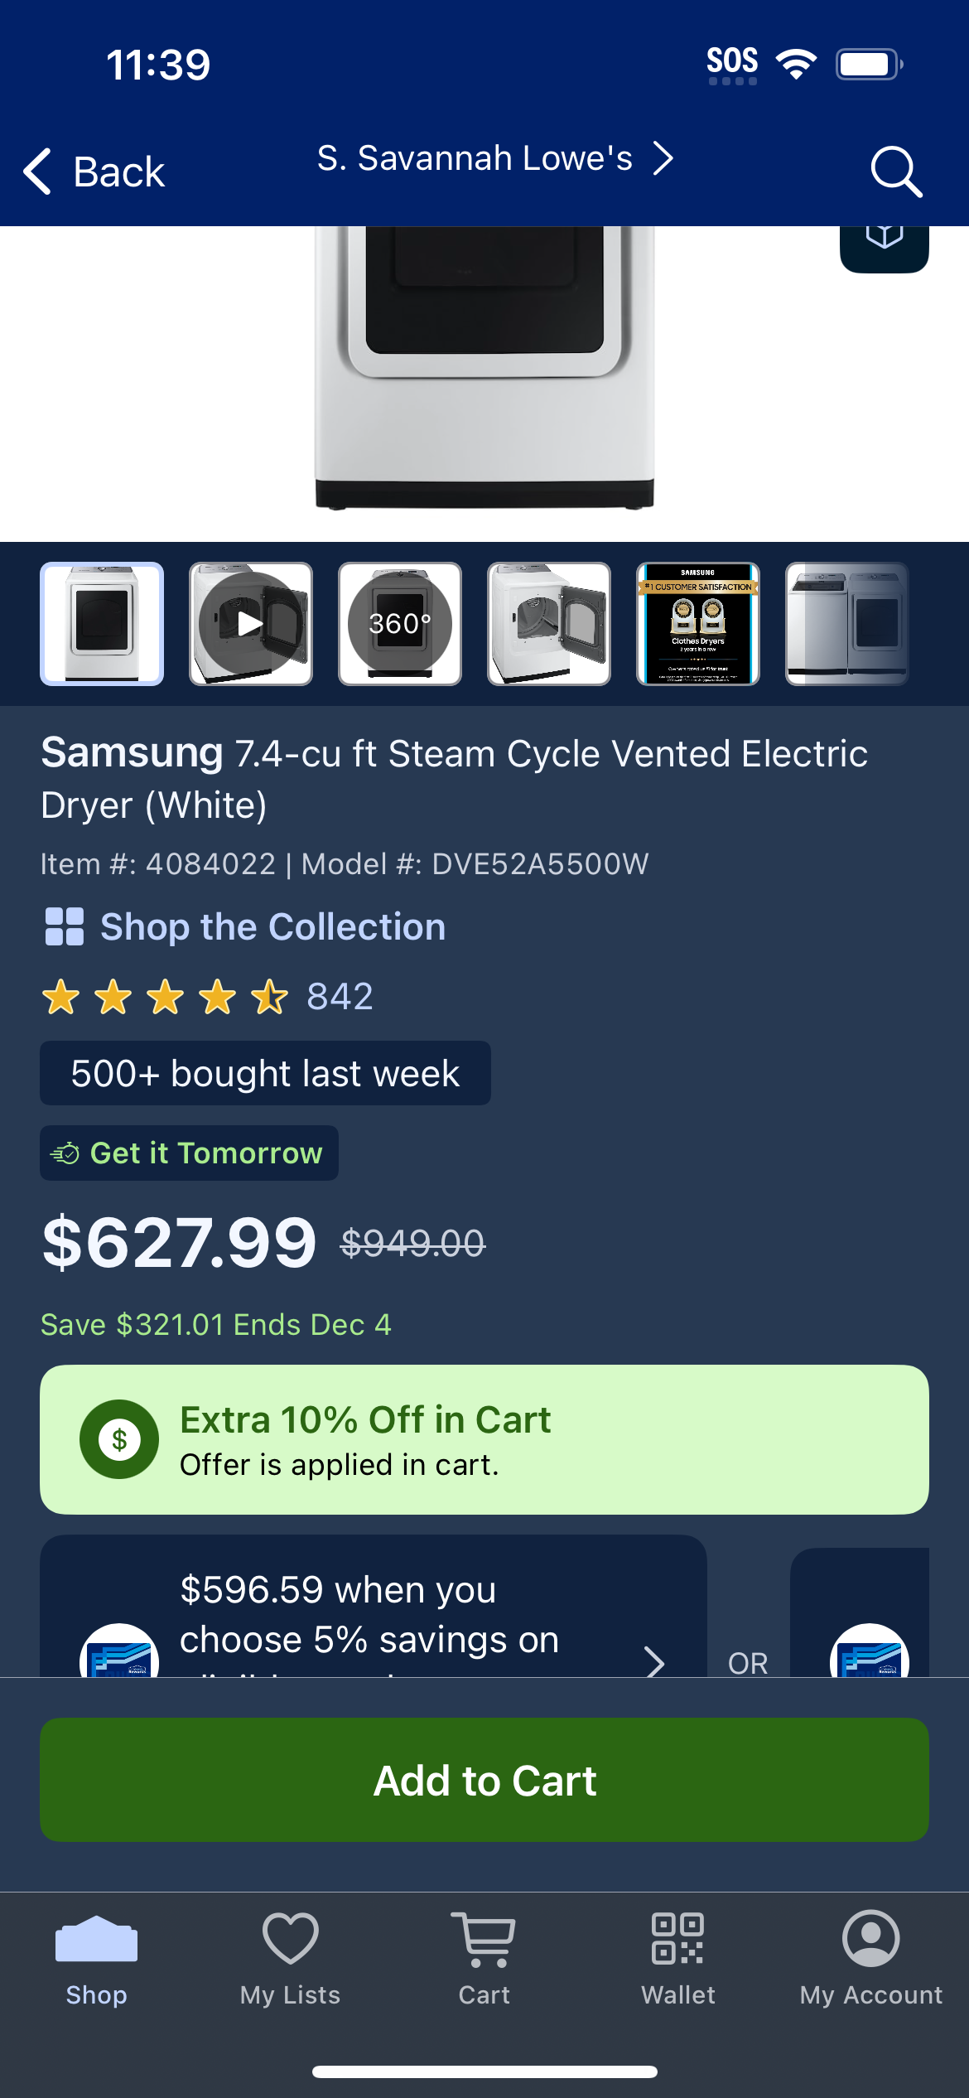
Task: Open the 360° view thumbnail
Action: [x=400, y=624]
